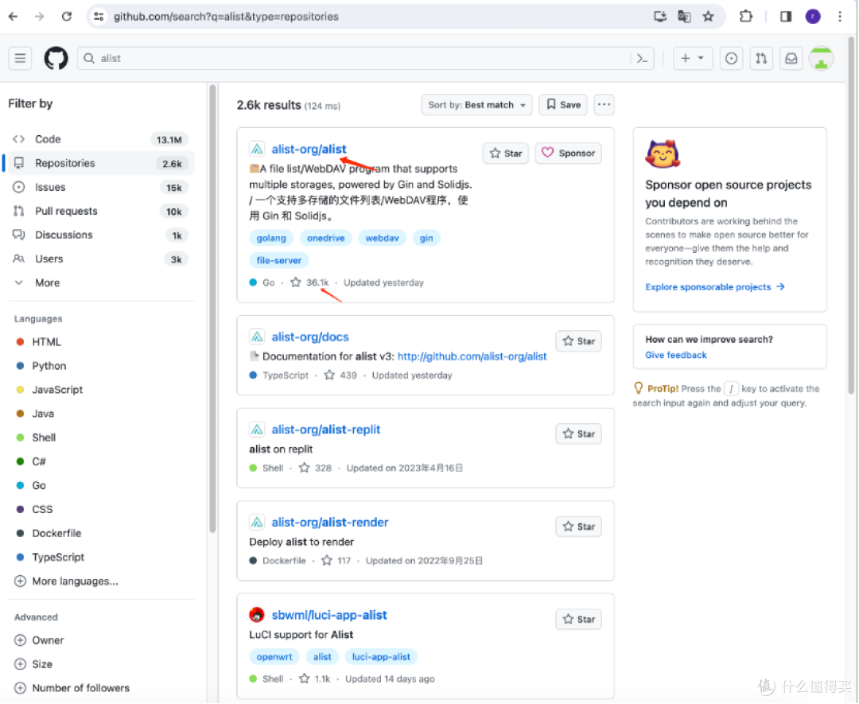
Task: Open the alist-org/alist-replit repository link
Action: click(326, 429)
